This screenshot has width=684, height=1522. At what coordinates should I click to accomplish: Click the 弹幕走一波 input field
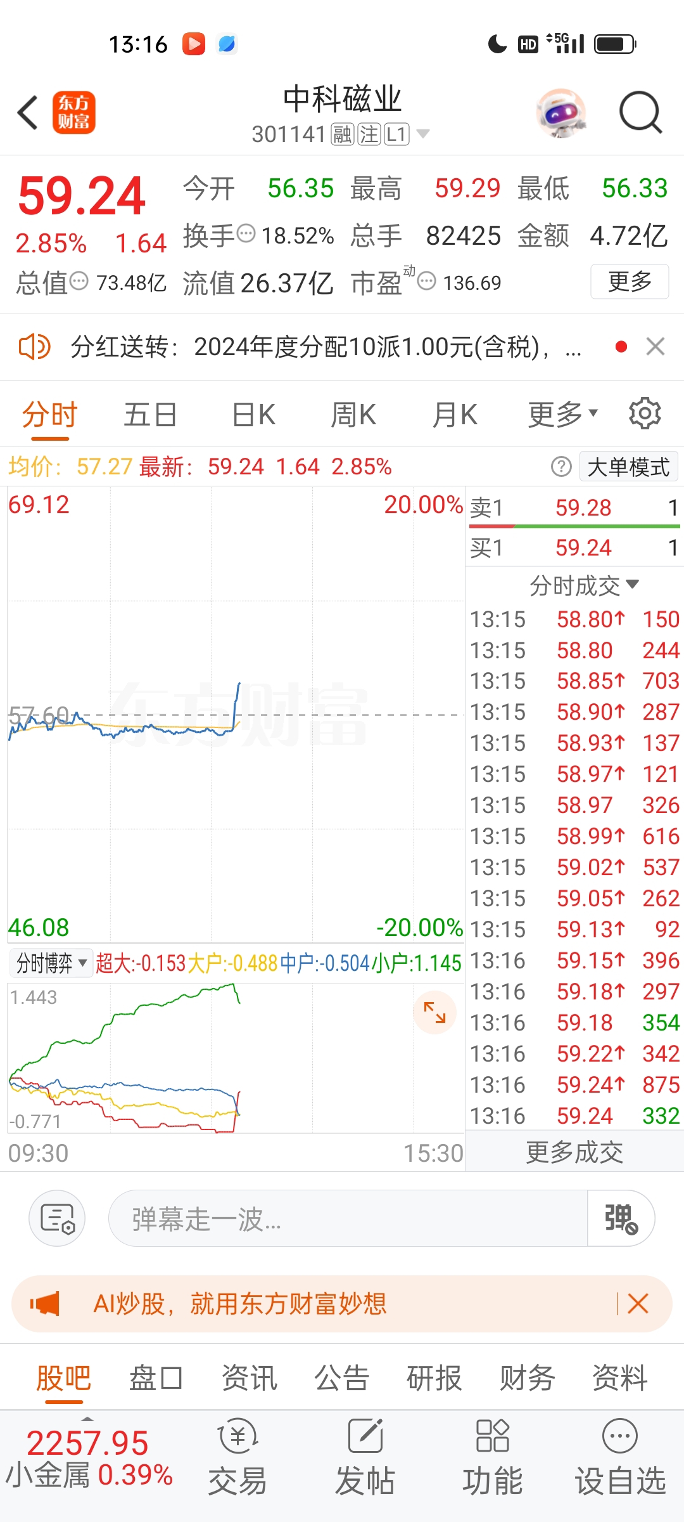click(x=348, y=1218)
